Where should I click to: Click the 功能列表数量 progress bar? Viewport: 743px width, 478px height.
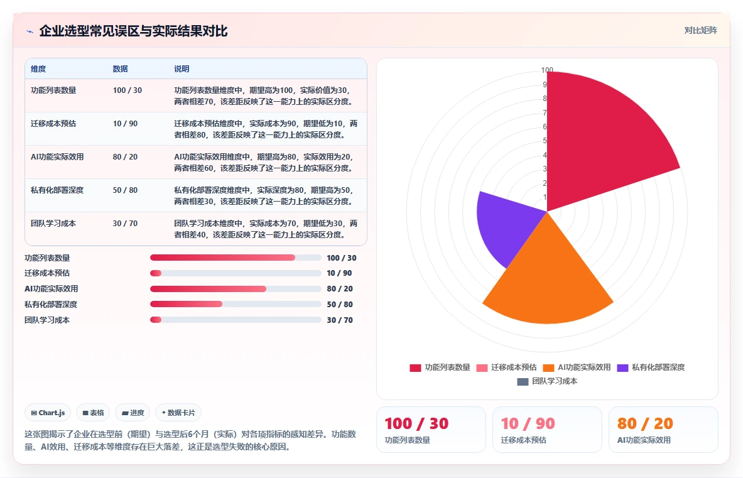pos(236,258)
